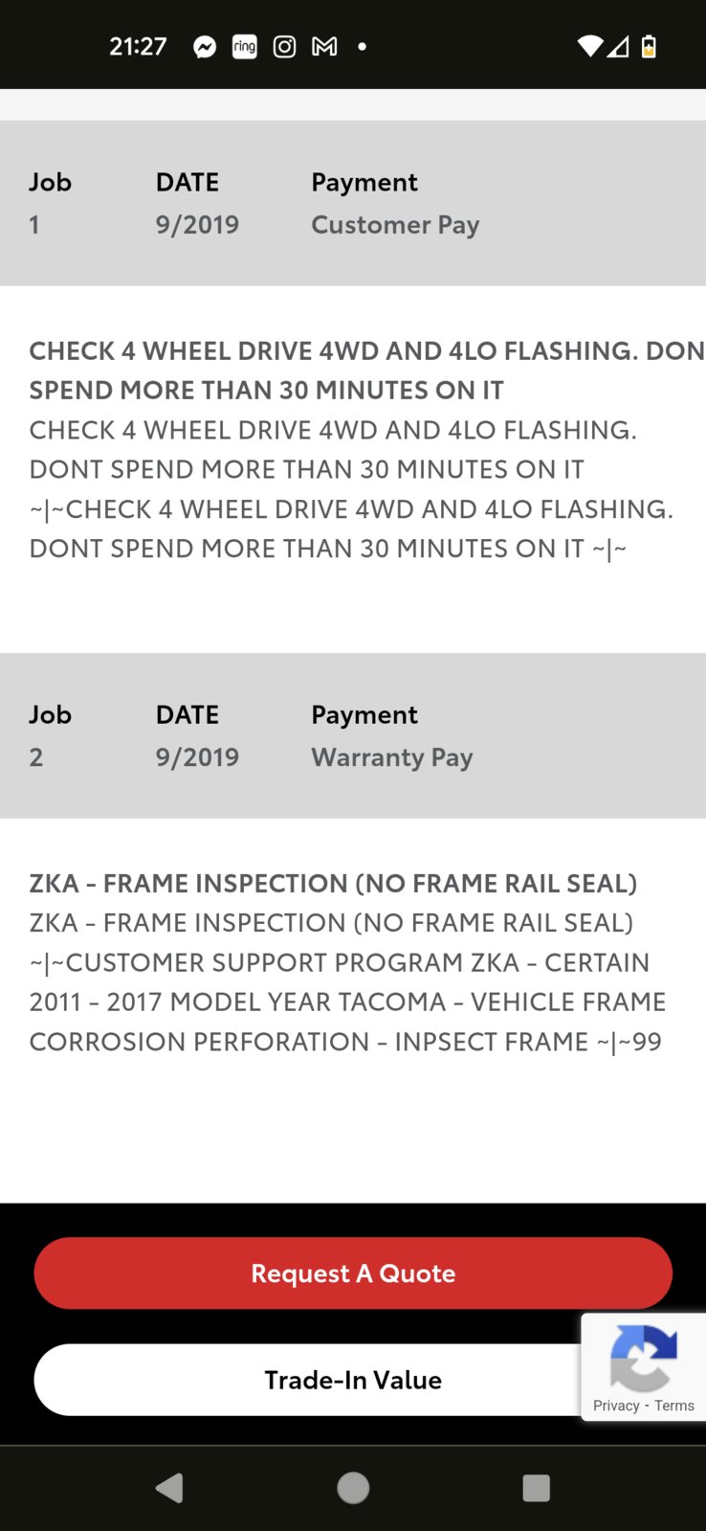Tap the reCAPTCHA logo badge
This screenshot has width=706, height=1531.
(643, 1358)
